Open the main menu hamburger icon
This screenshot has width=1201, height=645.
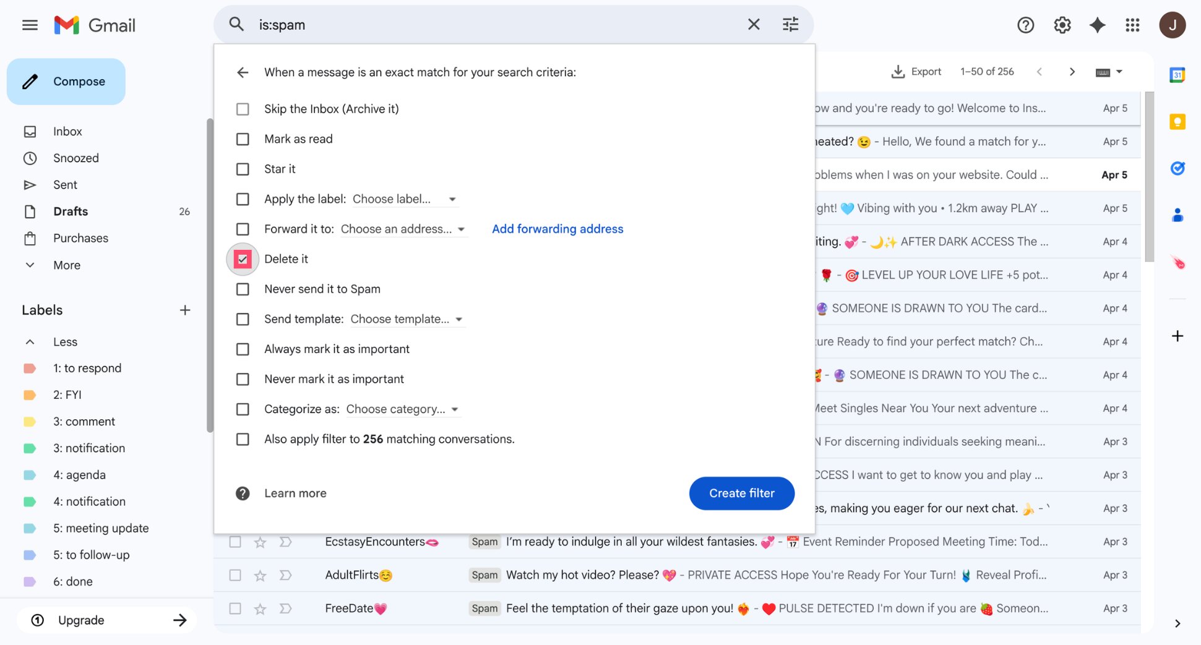[x=30, y=25]
